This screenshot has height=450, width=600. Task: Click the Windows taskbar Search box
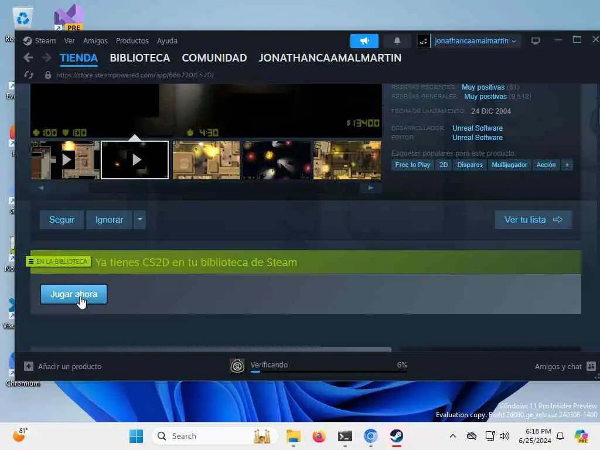point(214,436)
